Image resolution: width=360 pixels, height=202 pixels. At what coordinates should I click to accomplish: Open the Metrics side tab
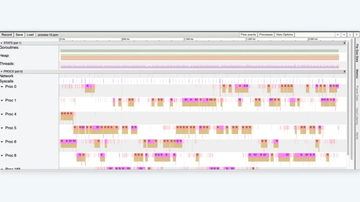coord(357,74)
